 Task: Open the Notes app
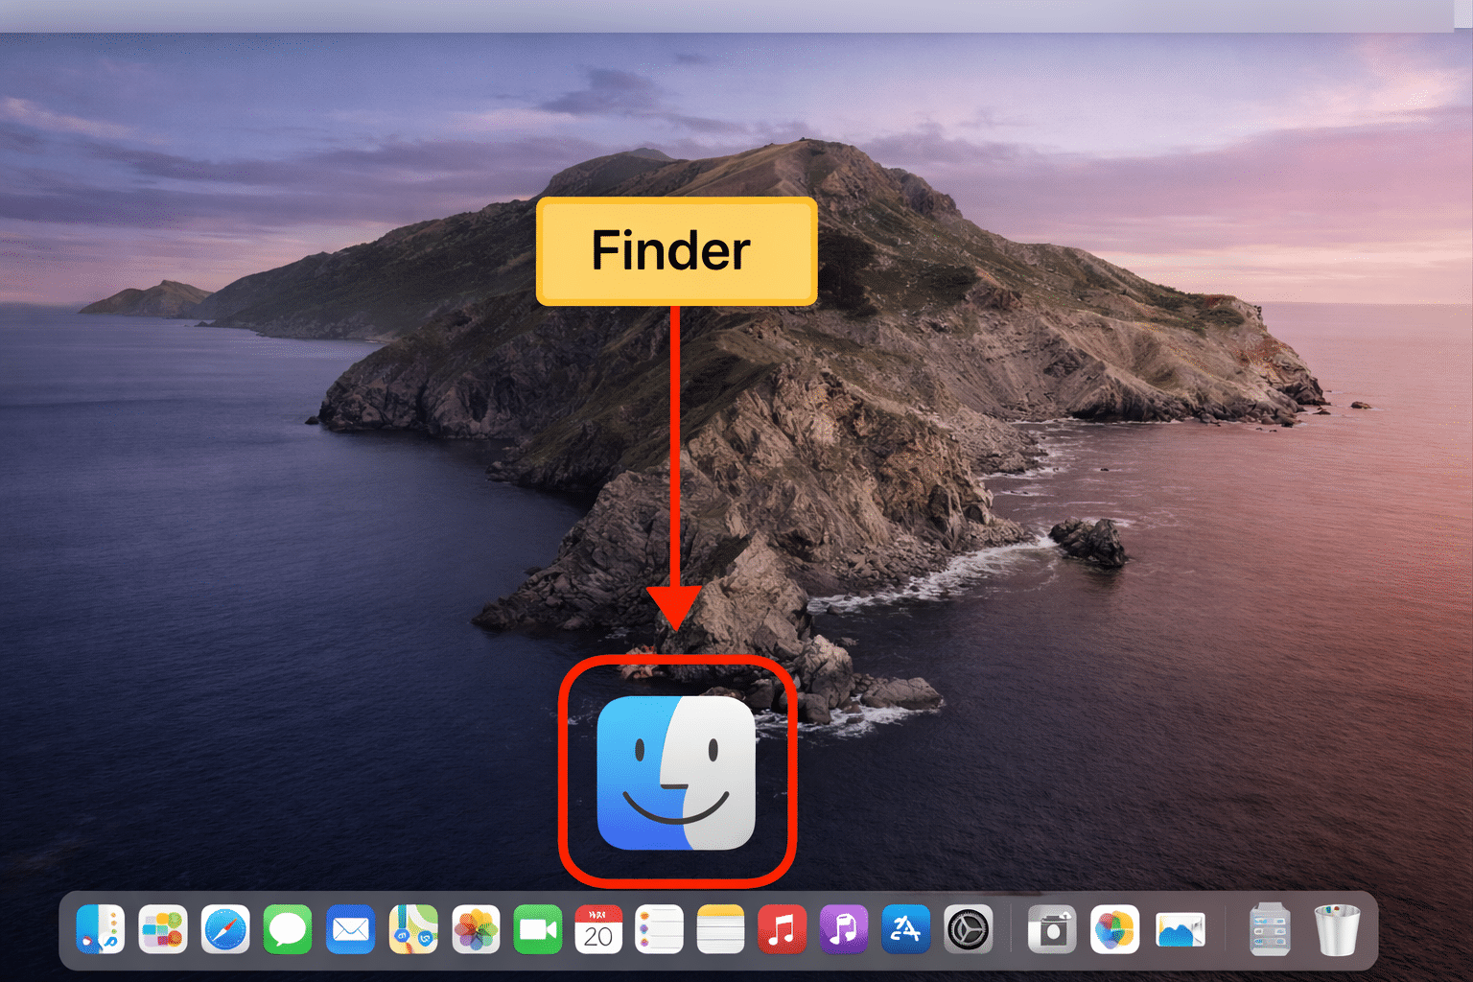[720, 929]
